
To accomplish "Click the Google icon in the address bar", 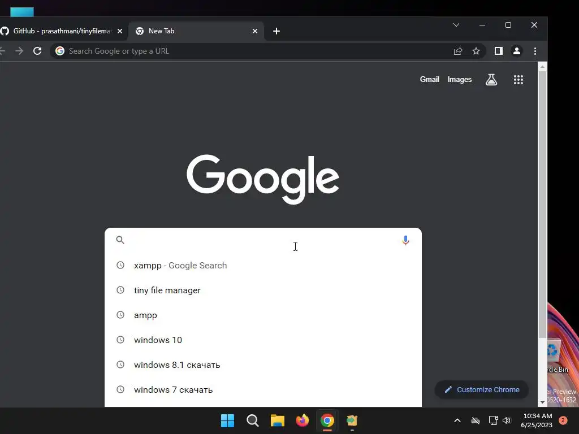I will [x=60, y=51].
